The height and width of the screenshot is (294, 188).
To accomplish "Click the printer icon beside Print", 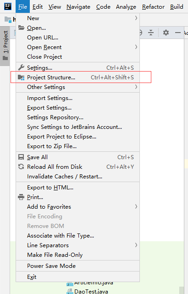I will point(21,197).
